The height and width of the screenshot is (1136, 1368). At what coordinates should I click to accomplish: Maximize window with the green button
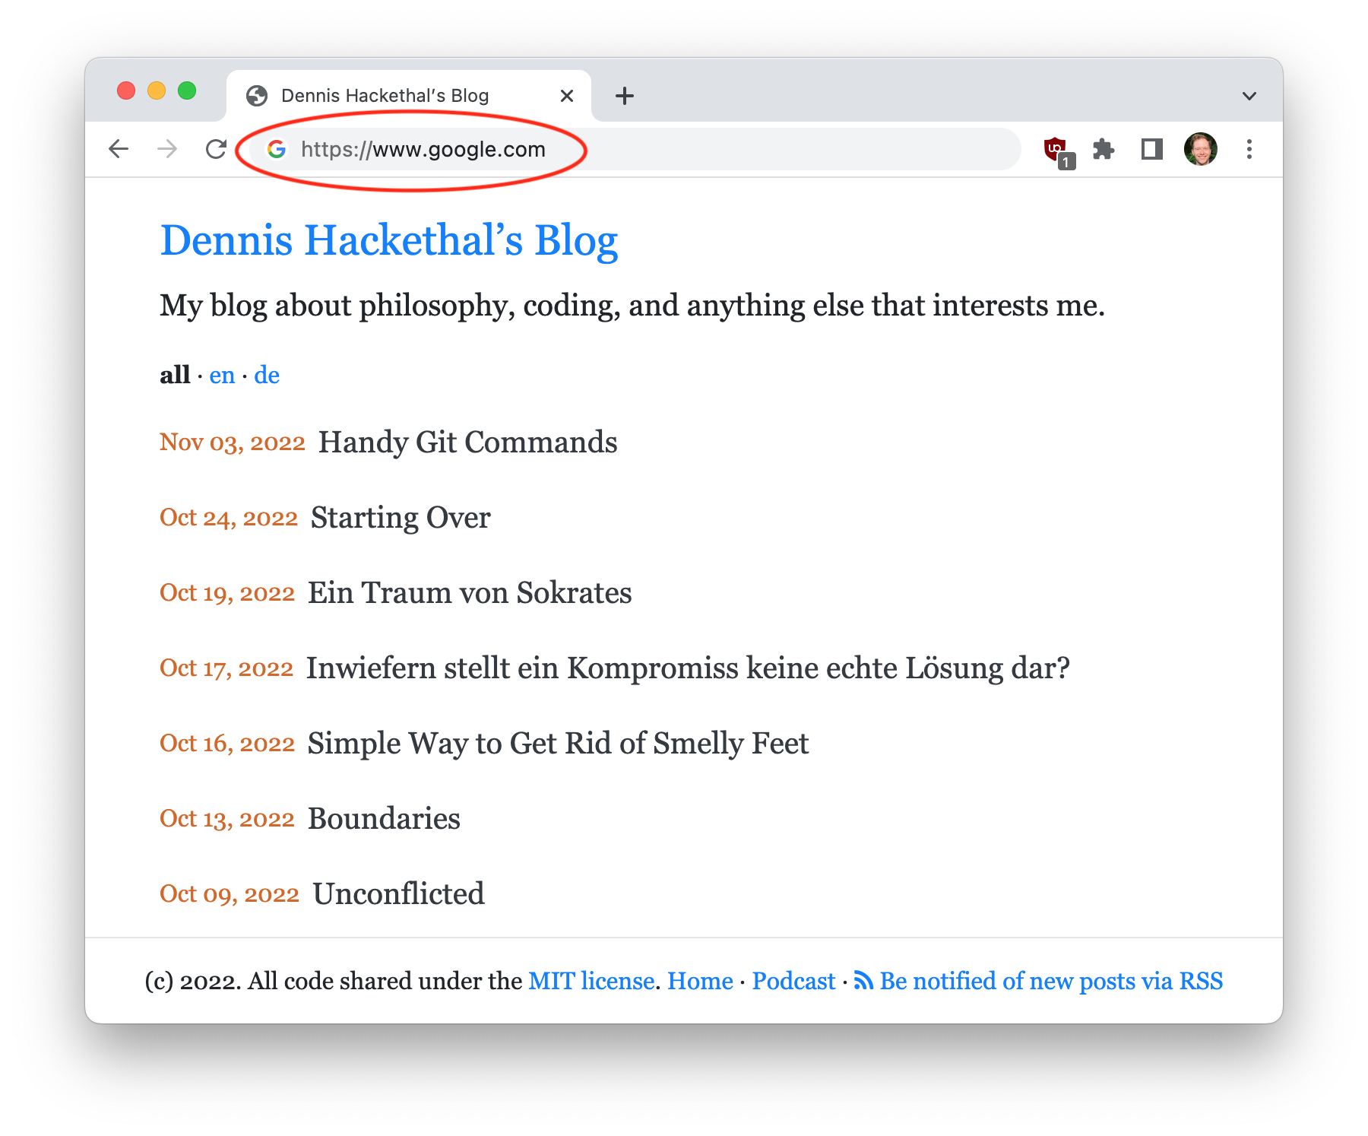click(187, 90)
